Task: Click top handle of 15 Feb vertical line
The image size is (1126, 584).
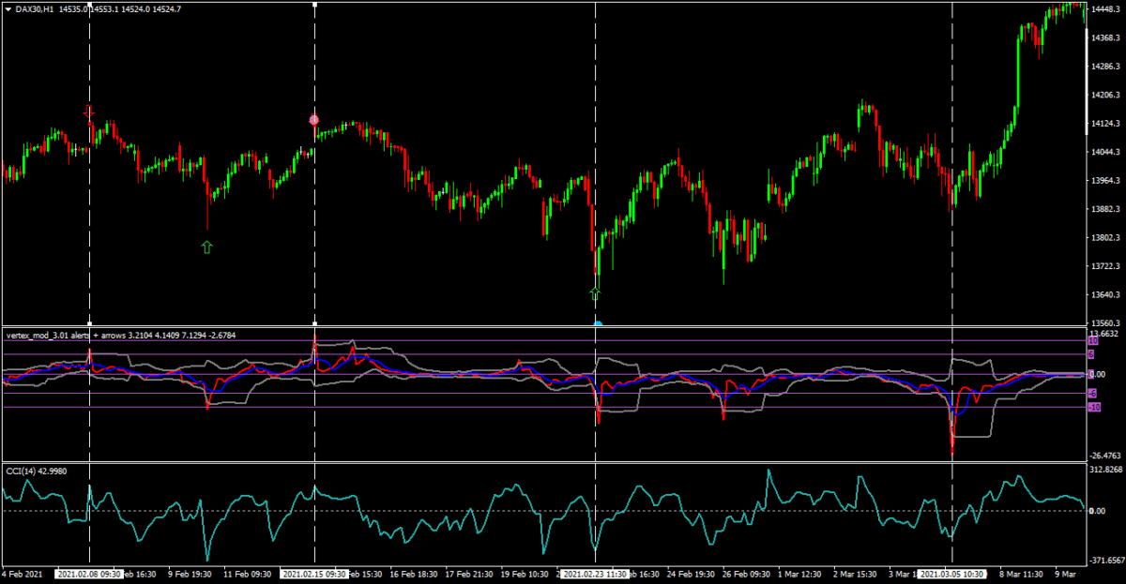Action: point(314,4)
